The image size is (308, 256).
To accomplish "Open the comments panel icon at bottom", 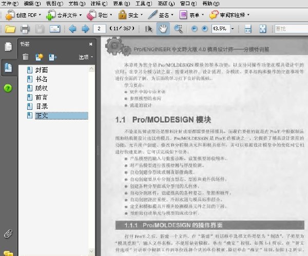I will (x=8, y=253).
